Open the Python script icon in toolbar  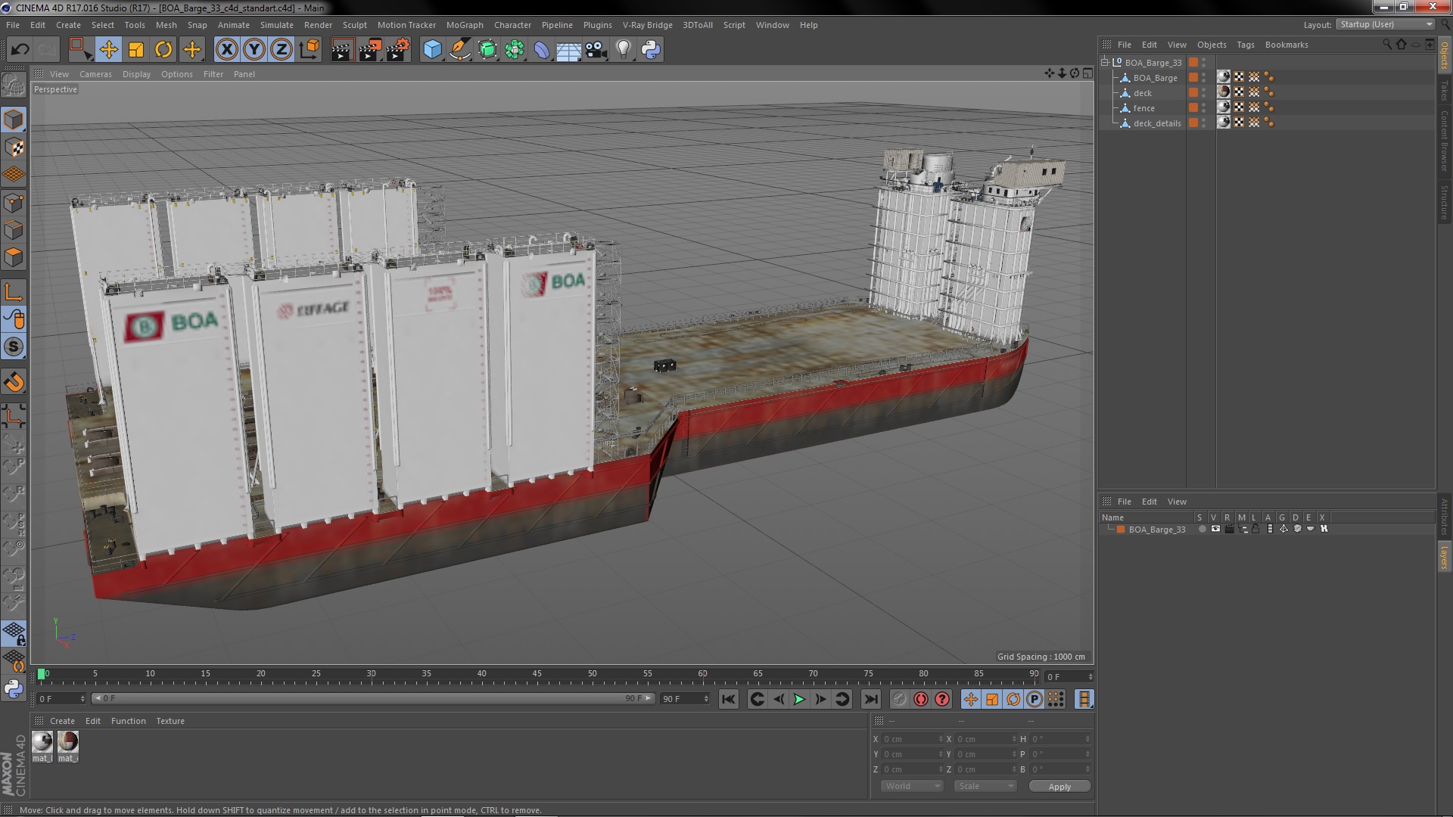(651, 50)
